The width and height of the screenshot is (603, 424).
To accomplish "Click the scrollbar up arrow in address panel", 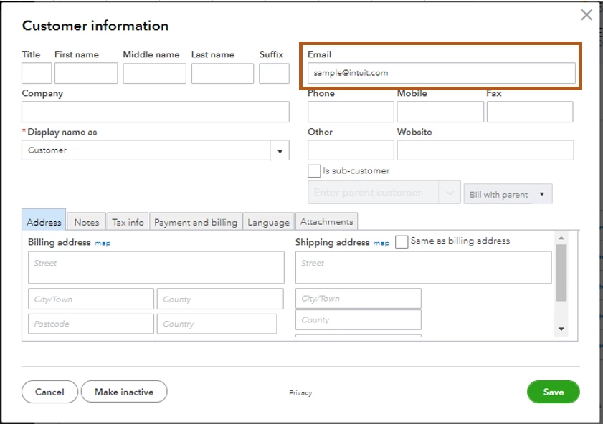I will point(561,238).
